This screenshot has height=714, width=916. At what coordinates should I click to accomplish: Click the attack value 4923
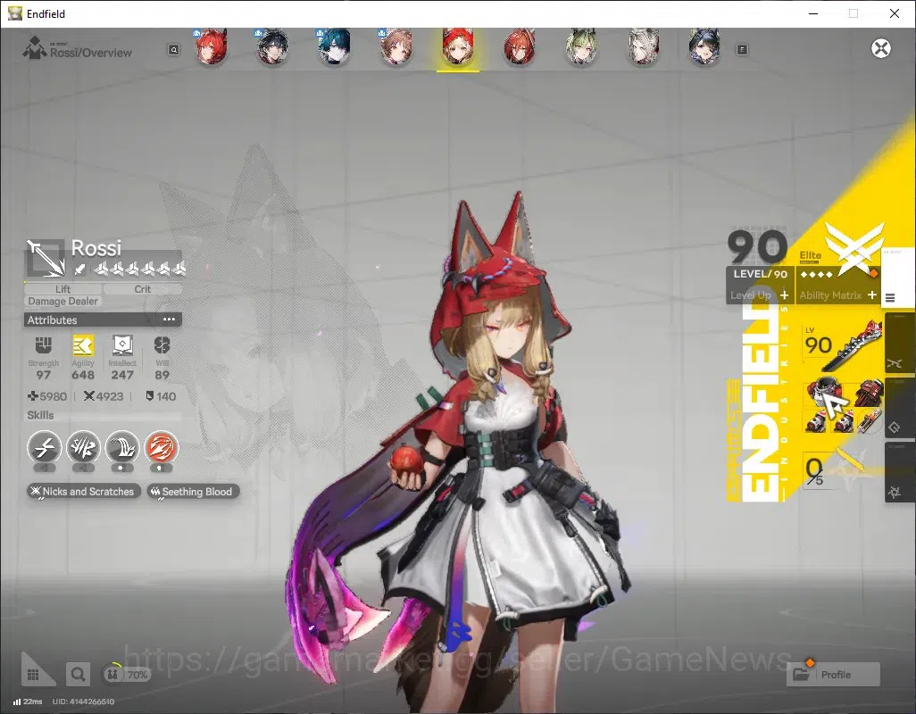click(109, 396)
